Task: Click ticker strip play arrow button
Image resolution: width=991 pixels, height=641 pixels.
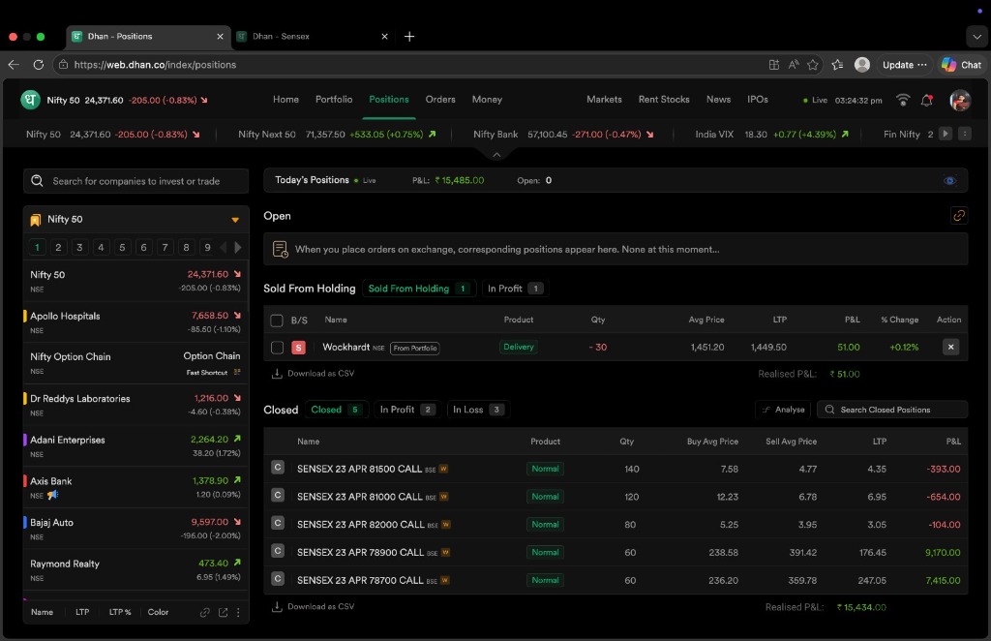Action: (x=945, y=134)
